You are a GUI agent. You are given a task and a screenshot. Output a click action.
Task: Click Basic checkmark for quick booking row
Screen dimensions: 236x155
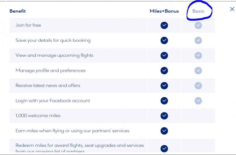(x=198, y=40)
